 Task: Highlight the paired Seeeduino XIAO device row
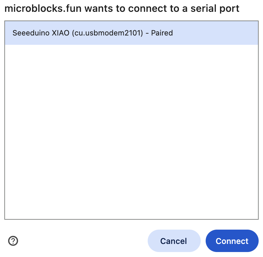[131, 33]
